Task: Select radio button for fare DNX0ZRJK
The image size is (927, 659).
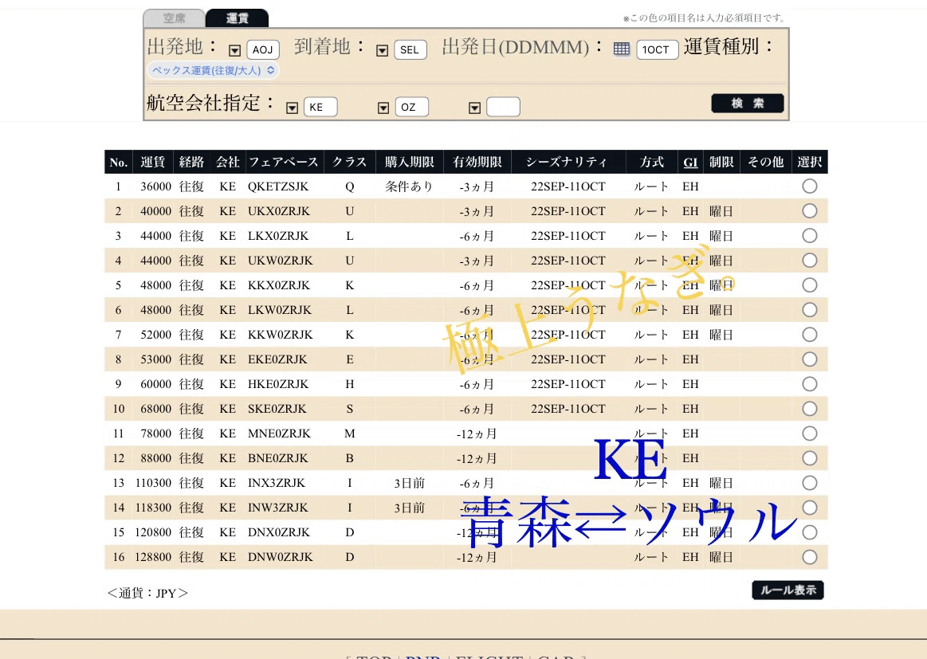Action: tap(809, 532)
